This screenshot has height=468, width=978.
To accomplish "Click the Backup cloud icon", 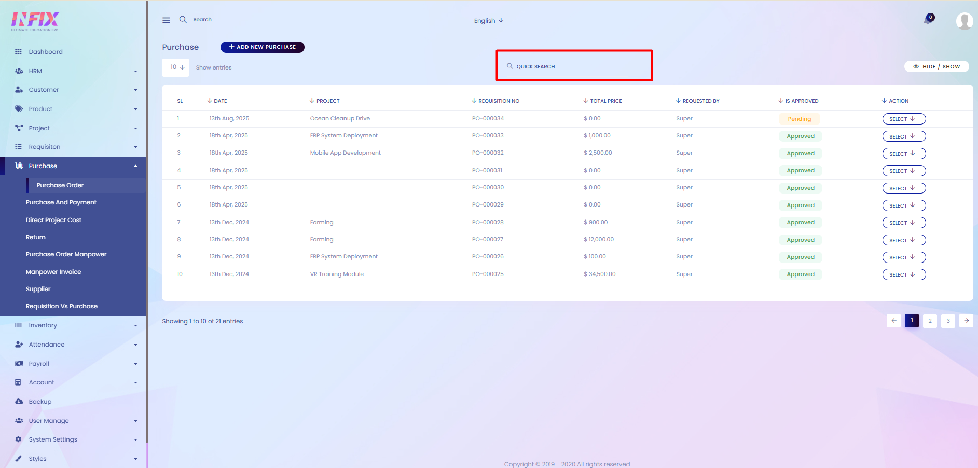I will [x=19, y=402].
